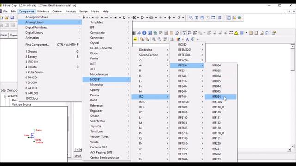Image resolution: width=296 pixels, height=166 pixels.
Task: Pick recent component 3 IRFD110
Action: coord(50,62)
